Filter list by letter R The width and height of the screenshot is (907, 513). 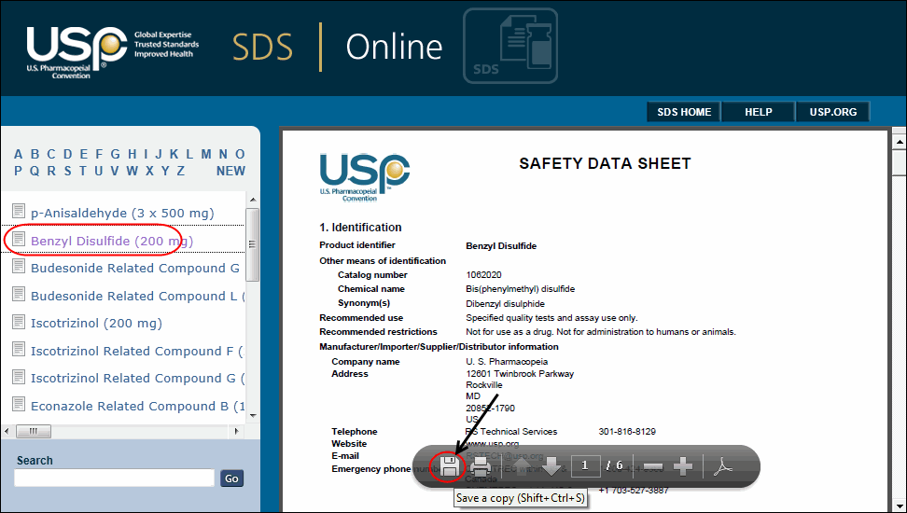click(51, 172)
